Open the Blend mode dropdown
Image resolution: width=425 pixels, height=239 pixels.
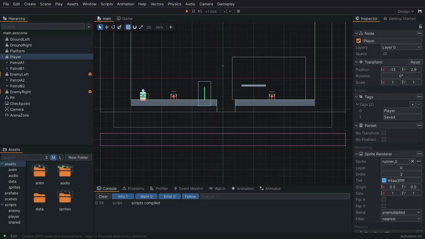(401, 212)
